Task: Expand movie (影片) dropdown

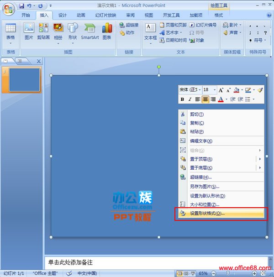Action: pos(240,25)
